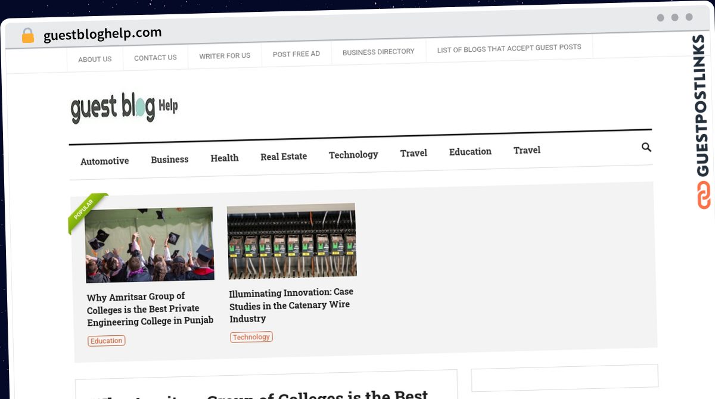The image size is (715, 399).
Task: Select the Automotive category
Action: click(x=105, y=161)
